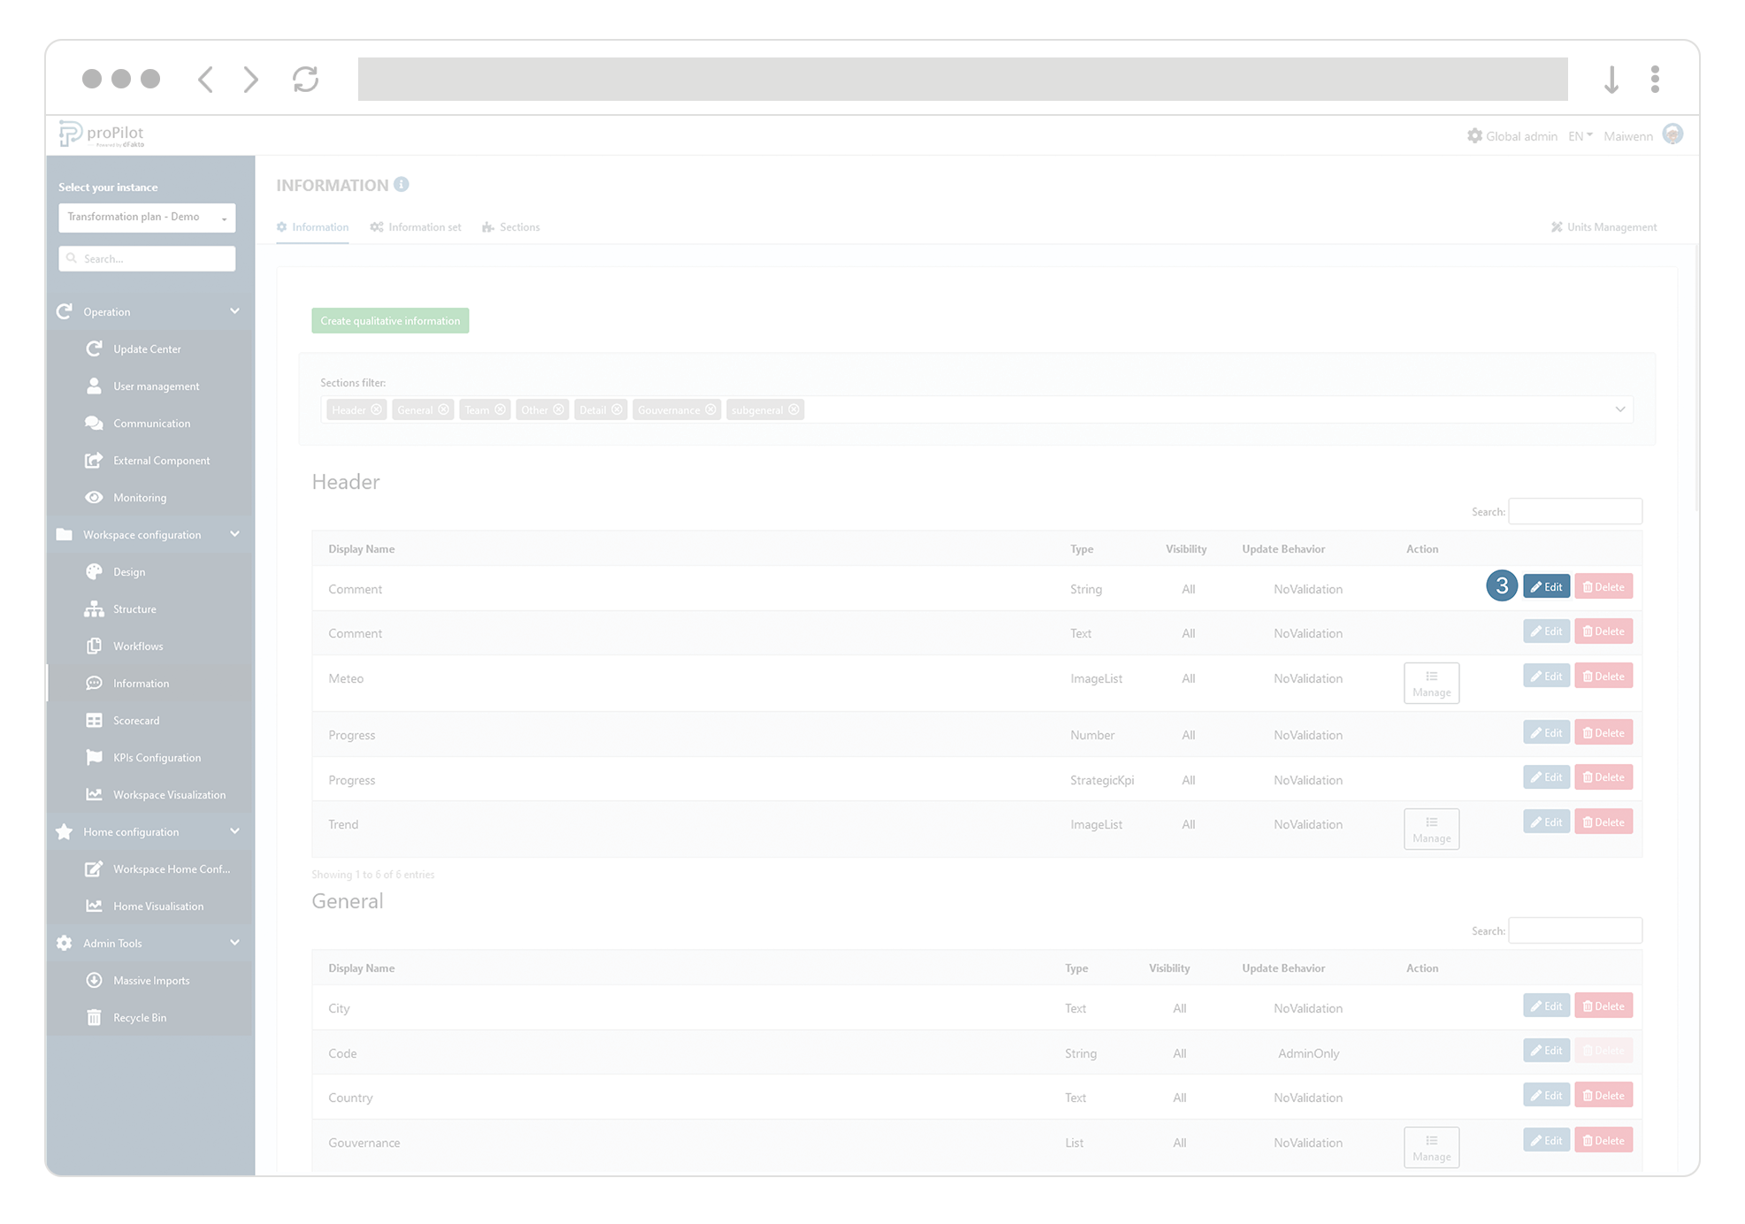Click the Header table search field

(1574, 511)
